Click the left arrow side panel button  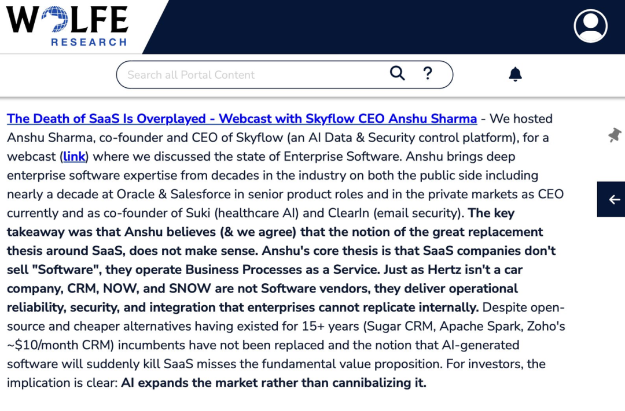[x=611, y=199]
